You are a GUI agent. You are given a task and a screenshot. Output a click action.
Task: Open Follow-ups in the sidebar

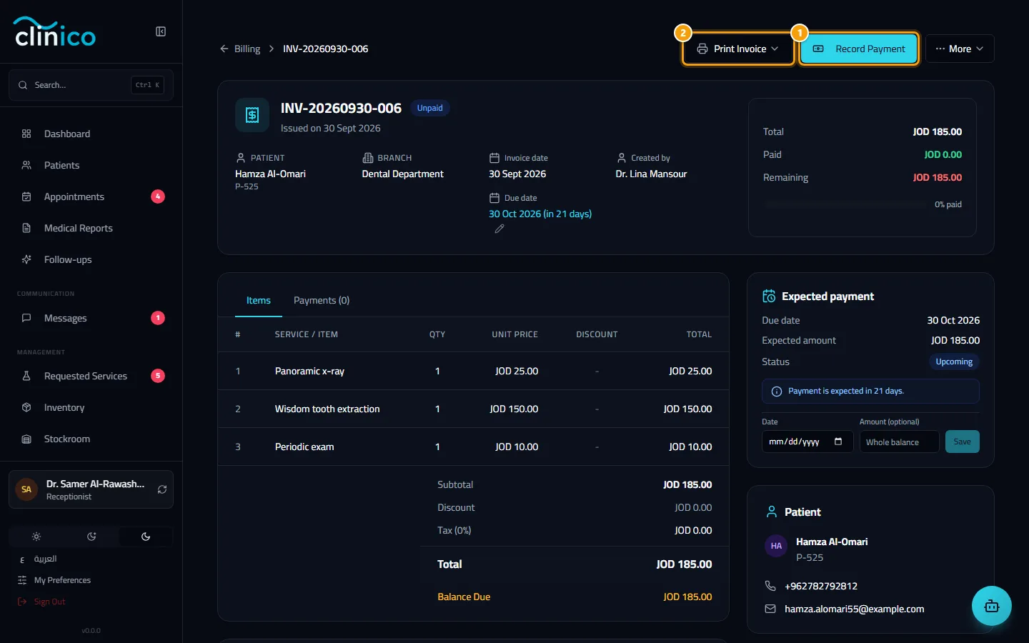point(91,259)
